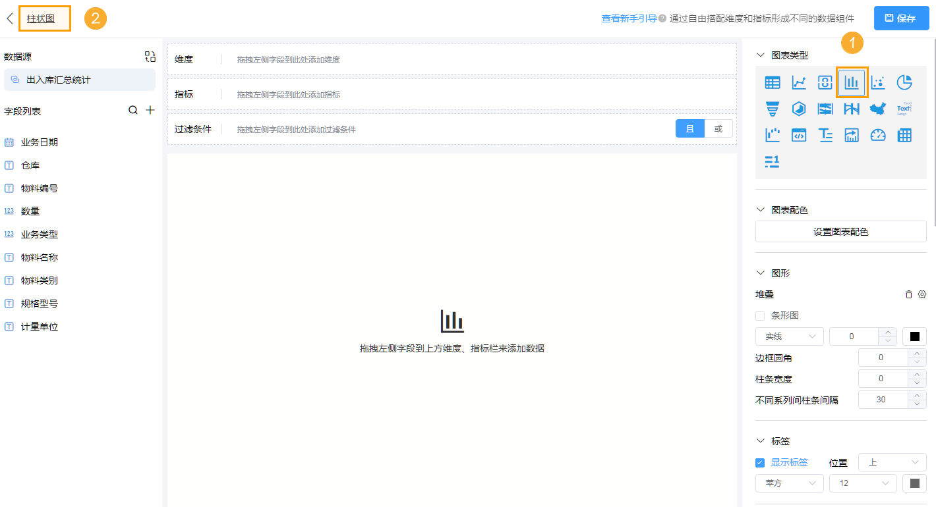Switch filter logic to 或
The height and width of the screenshot is (507, 936).
point(719,129)
